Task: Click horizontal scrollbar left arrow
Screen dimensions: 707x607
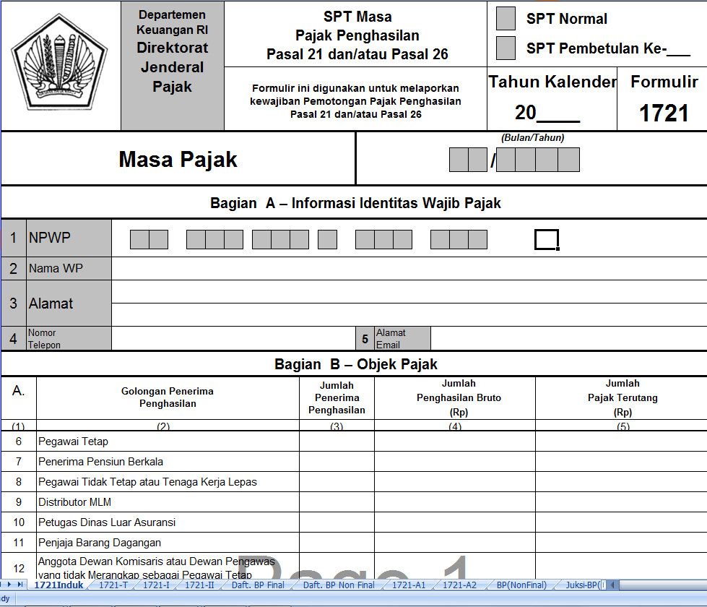Action: 612,585
